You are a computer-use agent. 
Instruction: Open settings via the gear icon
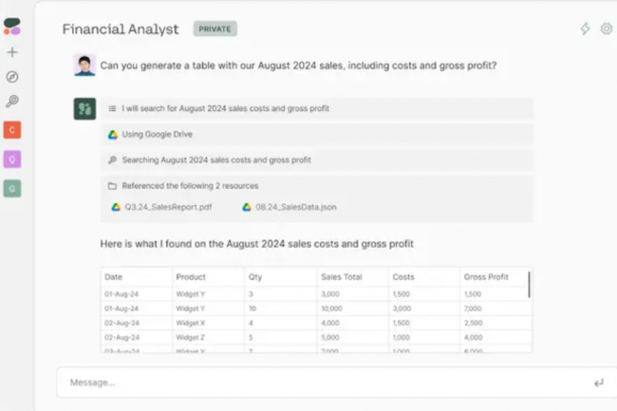pyautogui.click(x=607, y=28)
